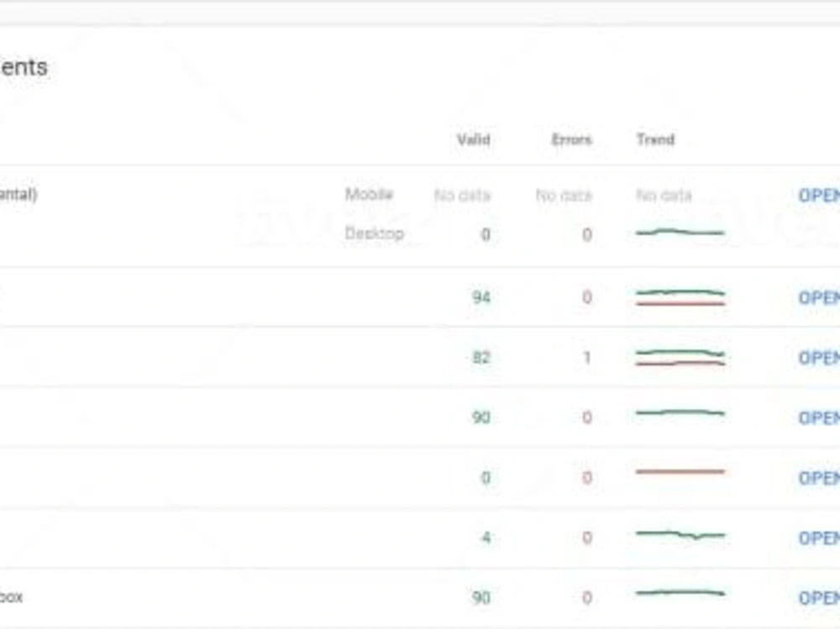The image size is (840, 629).
Task: Select the 'Mobile' device label
Action: coord(369,194)
